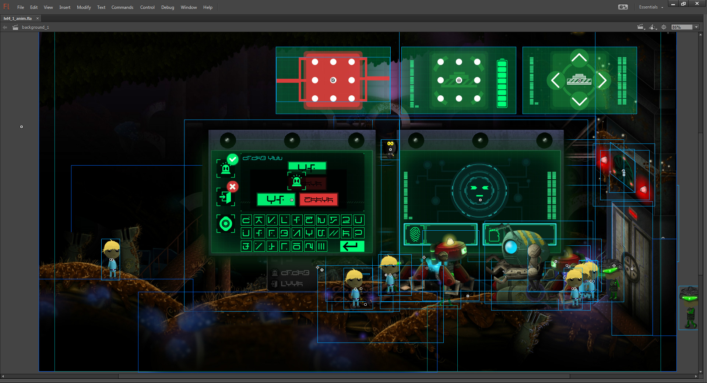Screen dimensions: 707x383
Task: Open the Text menu
Action: (101, 7)
